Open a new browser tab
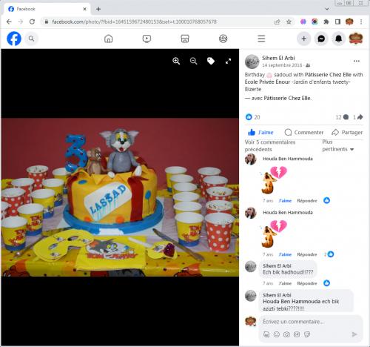370x347 pixels. tap(98, 9)
